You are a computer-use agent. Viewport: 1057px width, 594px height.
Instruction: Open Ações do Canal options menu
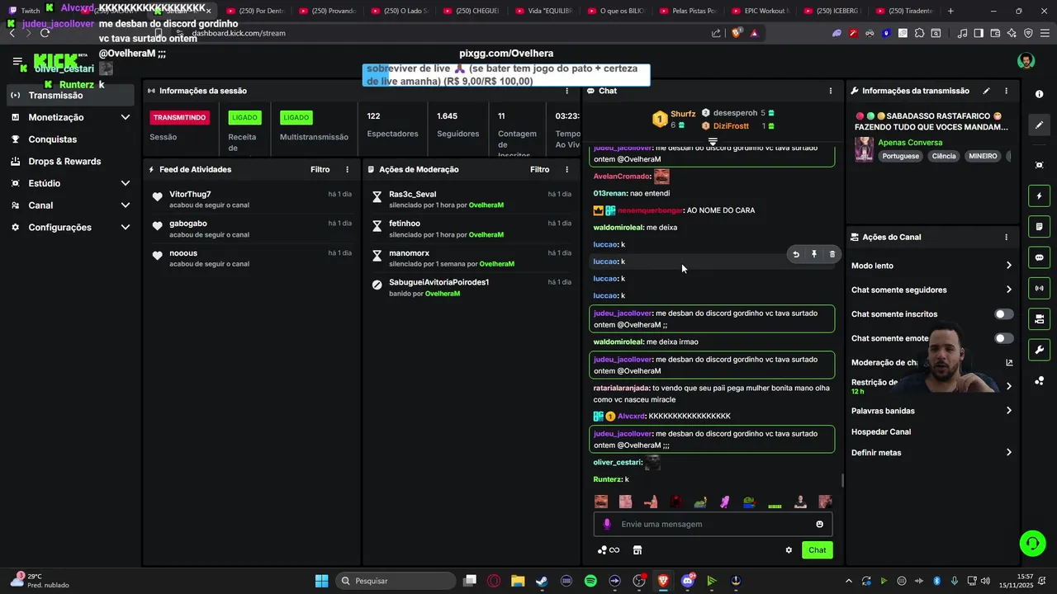[1006, 237]
